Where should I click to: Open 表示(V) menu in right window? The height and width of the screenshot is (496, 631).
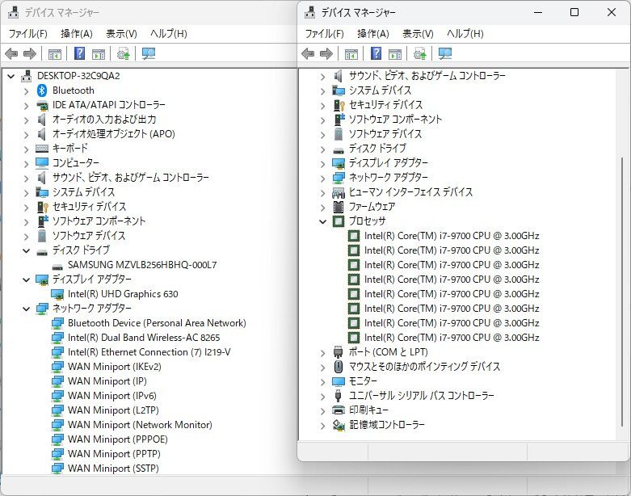click(x=418, y=34)
